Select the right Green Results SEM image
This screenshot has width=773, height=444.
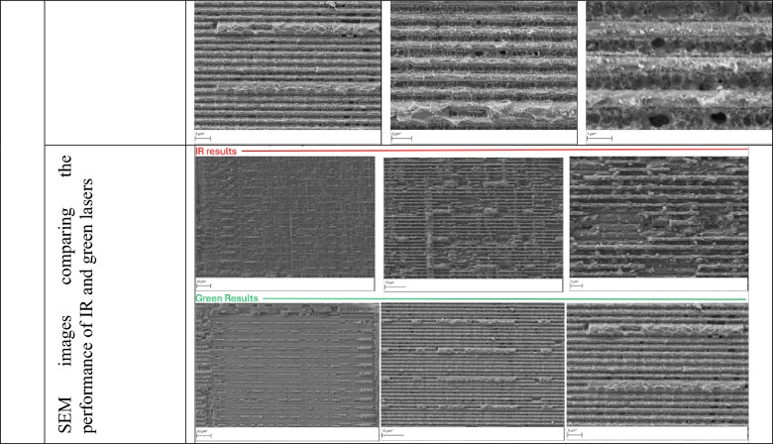click(657, 365)
